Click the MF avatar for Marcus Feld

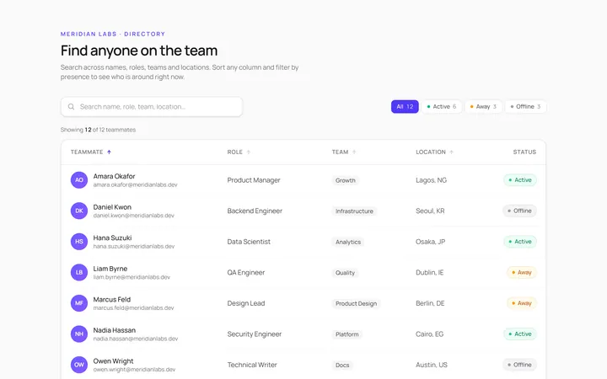click(x=79, y=303)
